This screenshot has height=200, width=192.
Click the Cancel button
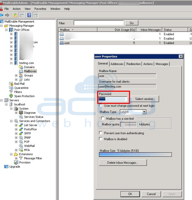(151, 194)
